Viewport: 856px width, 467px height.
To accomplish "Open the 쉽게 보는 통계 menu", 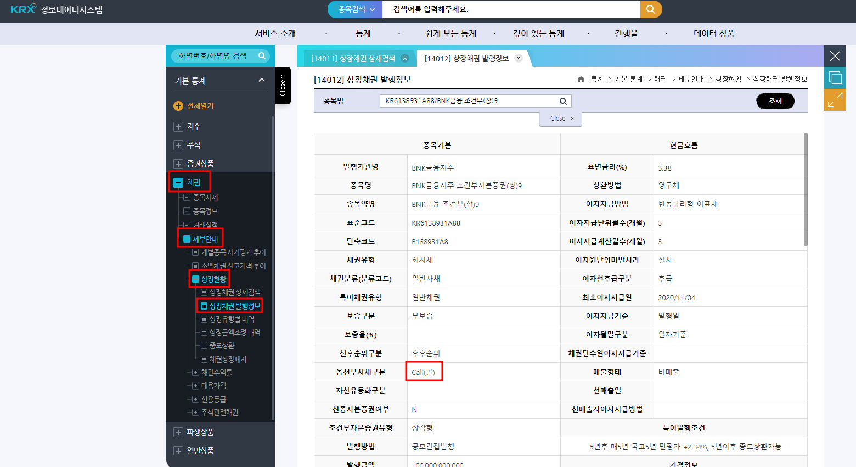I will [450, 33].
